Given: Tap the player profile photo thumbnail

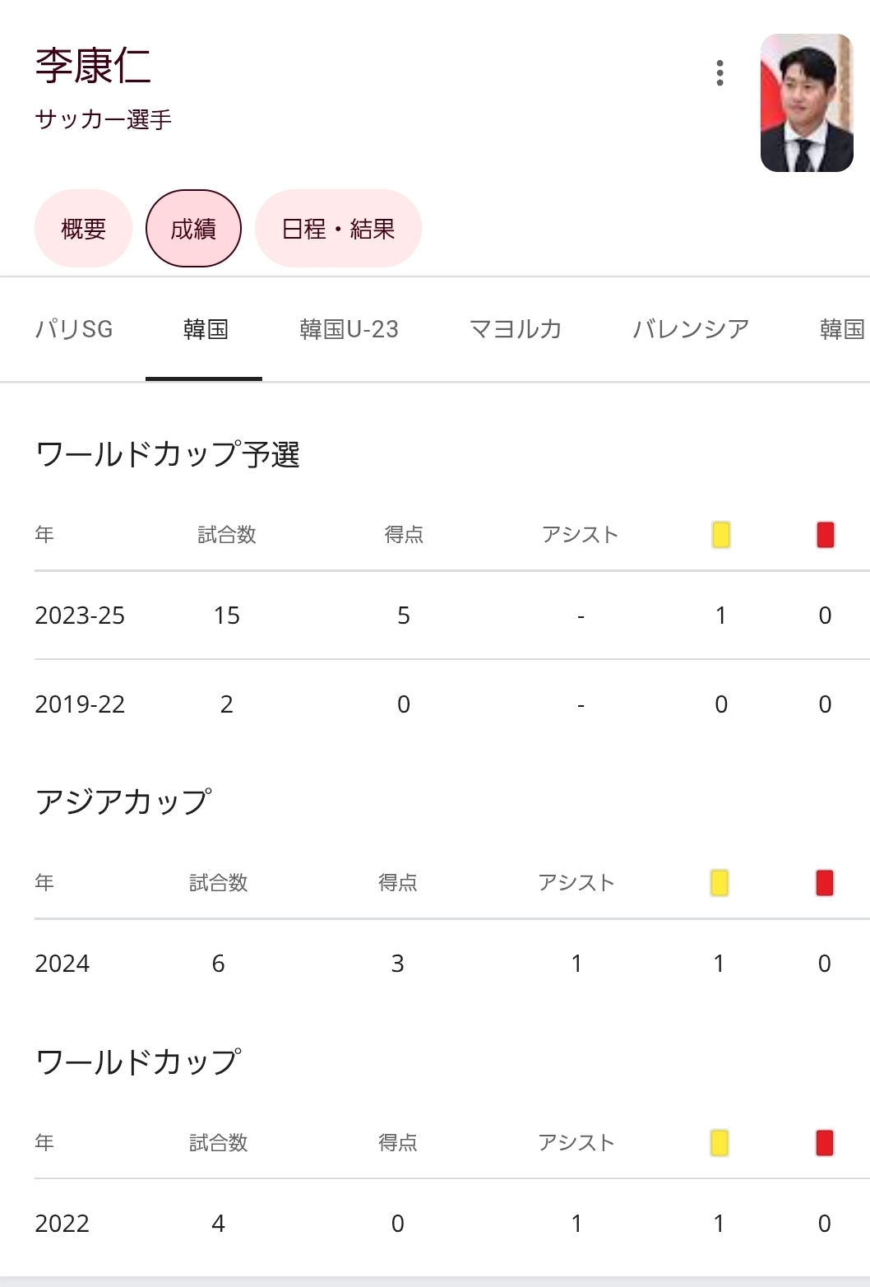Looking at the screenshot, I should click(806, 103).
